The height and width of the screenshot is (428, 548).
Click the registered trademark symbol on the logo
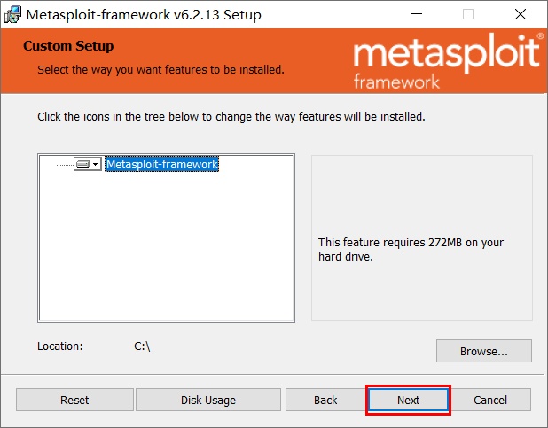click(x=540, y=35)
